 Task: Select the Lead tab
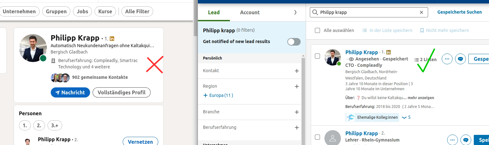(214, 12)
